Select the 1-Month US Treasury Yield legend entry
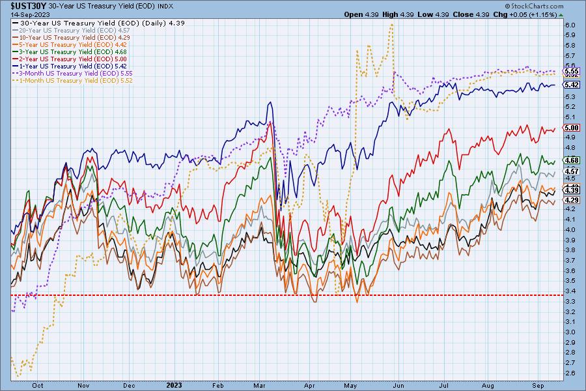This screenshot has height=391, width=586. 72,80
